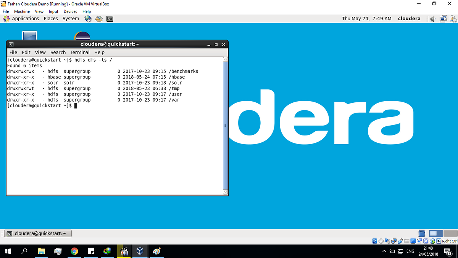Image resolution: width=458 pixels, height=258 pixels.
Task: Show hidden Windows tray icons chevron
Action: (x=384, y=251)
